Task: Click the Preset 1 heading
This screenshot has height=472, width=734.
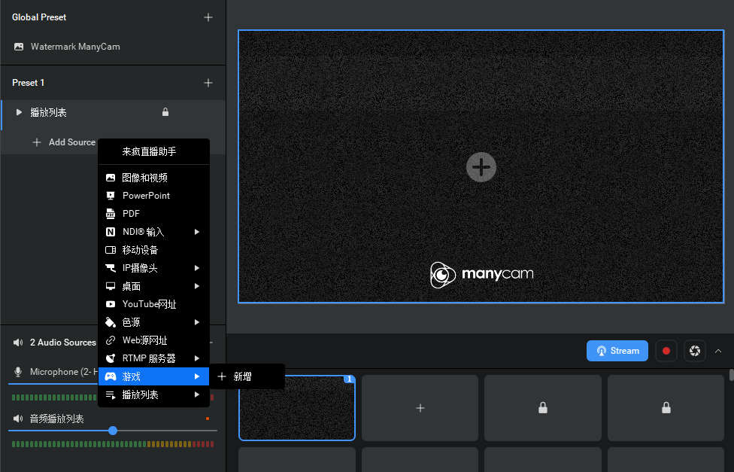Action: (x=28, y=83)
